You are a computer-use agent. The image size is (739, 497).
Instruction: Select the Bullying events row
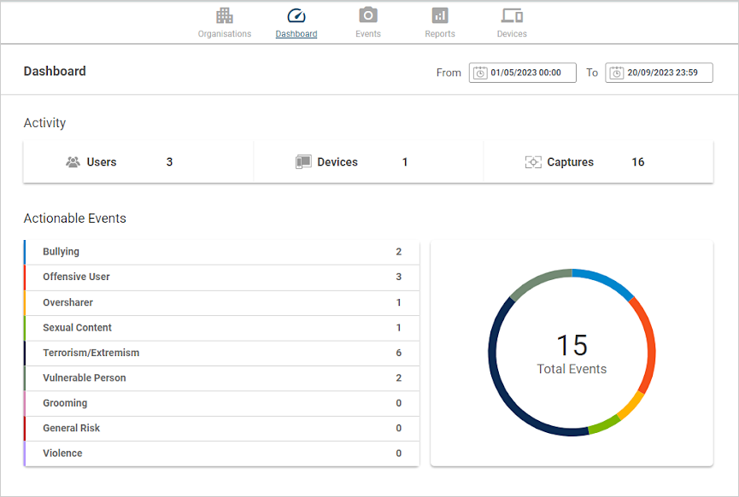click(x=221, y=252)
